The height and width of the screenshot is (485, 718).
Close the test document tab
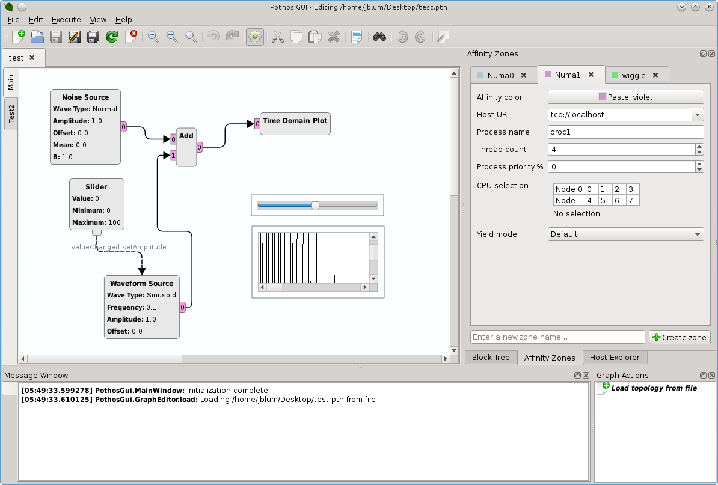(32, 58)
